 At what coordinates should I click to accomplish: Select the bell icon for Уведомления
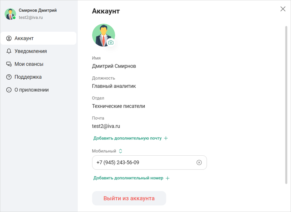click(x=9, y=51)
